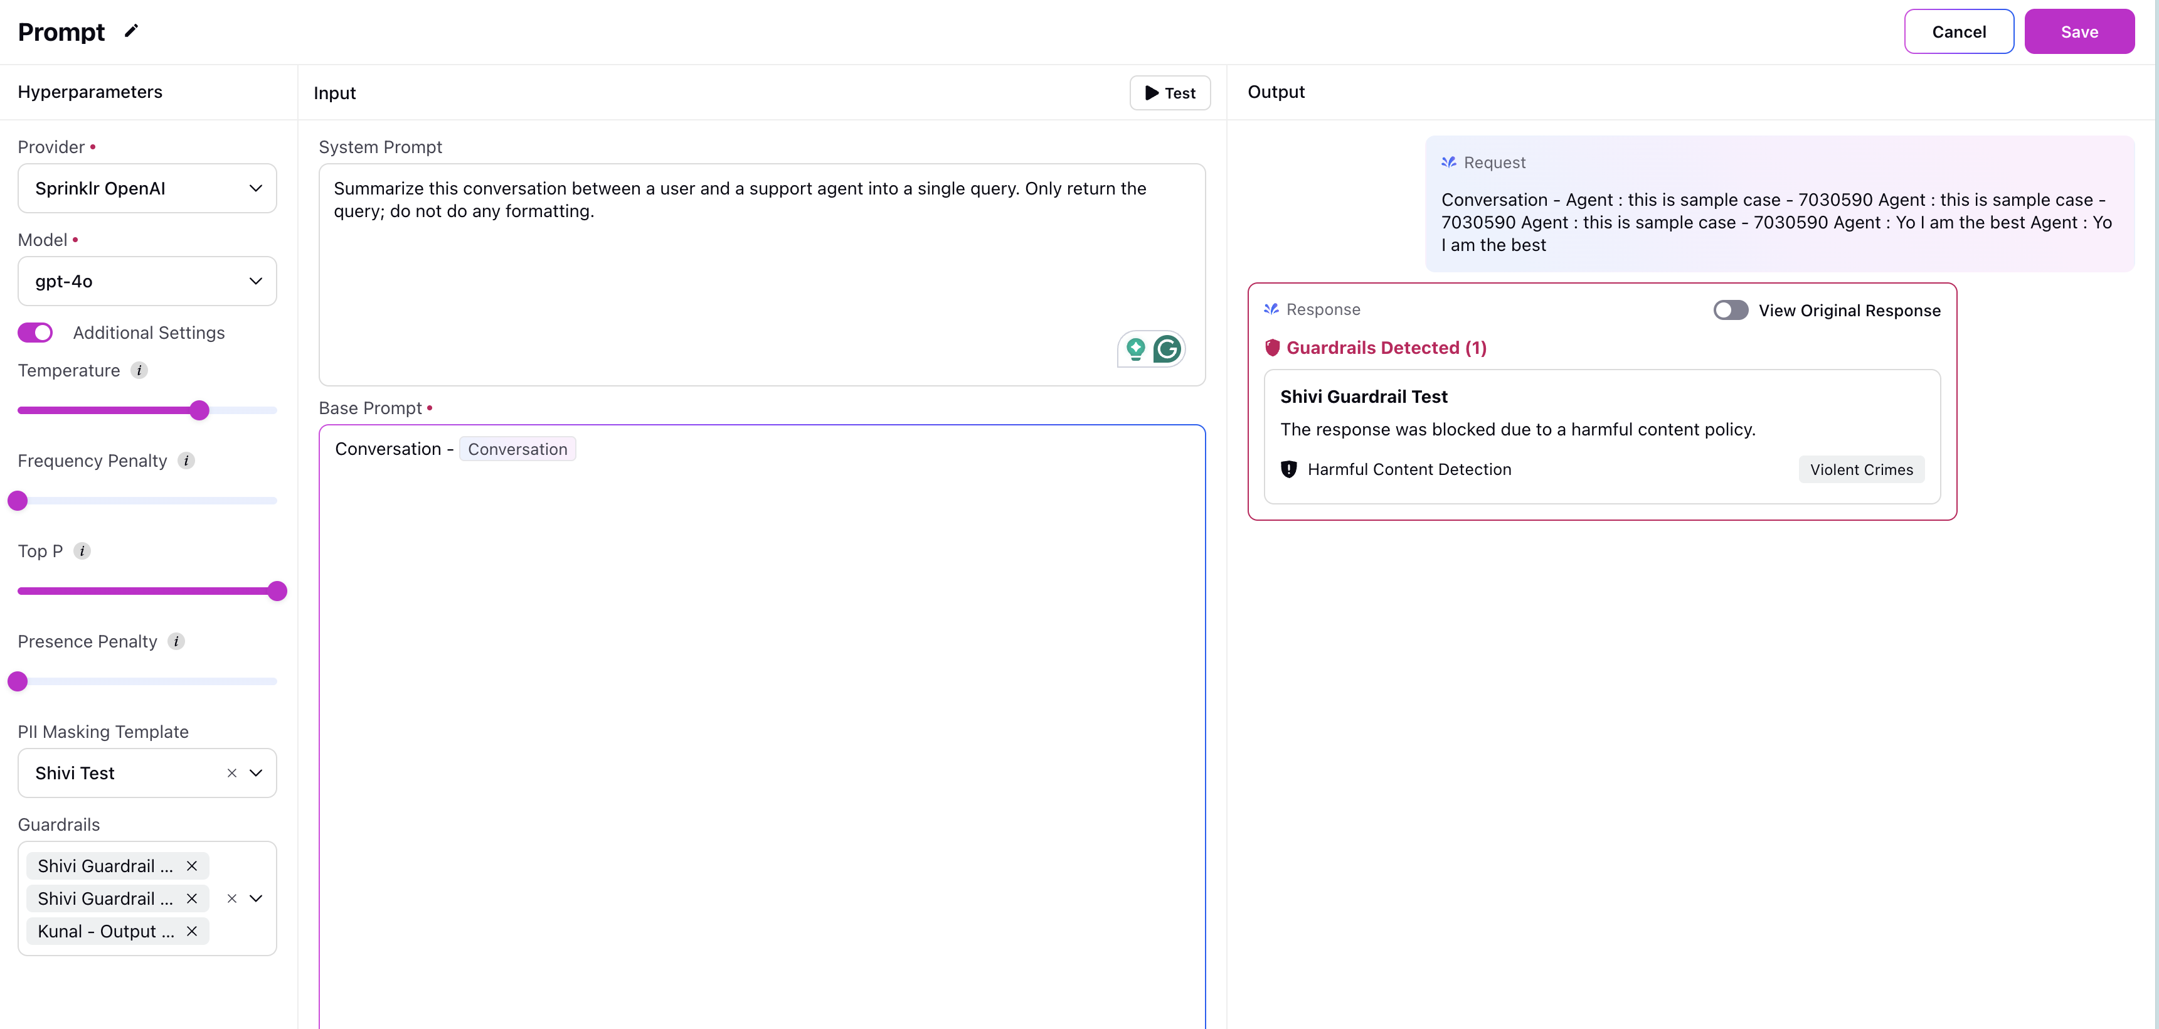Click the Frequency Penalty info icon

(186, 461)
